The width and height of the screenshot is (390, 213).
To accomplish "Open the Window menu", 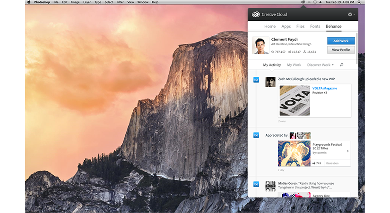I will point(143,2).
